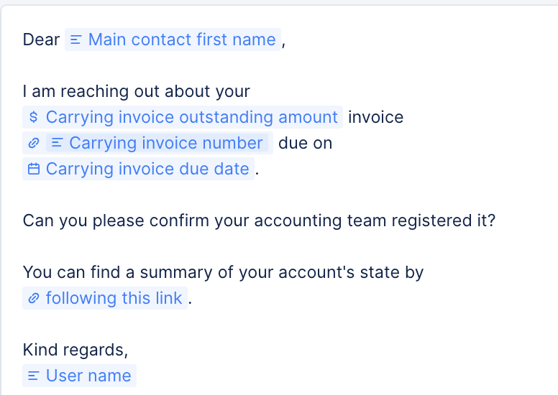Click the 'You can find a summary' sentence
Image resolution: width=558 pixels, height=395 pixels.
coord(223,273)
